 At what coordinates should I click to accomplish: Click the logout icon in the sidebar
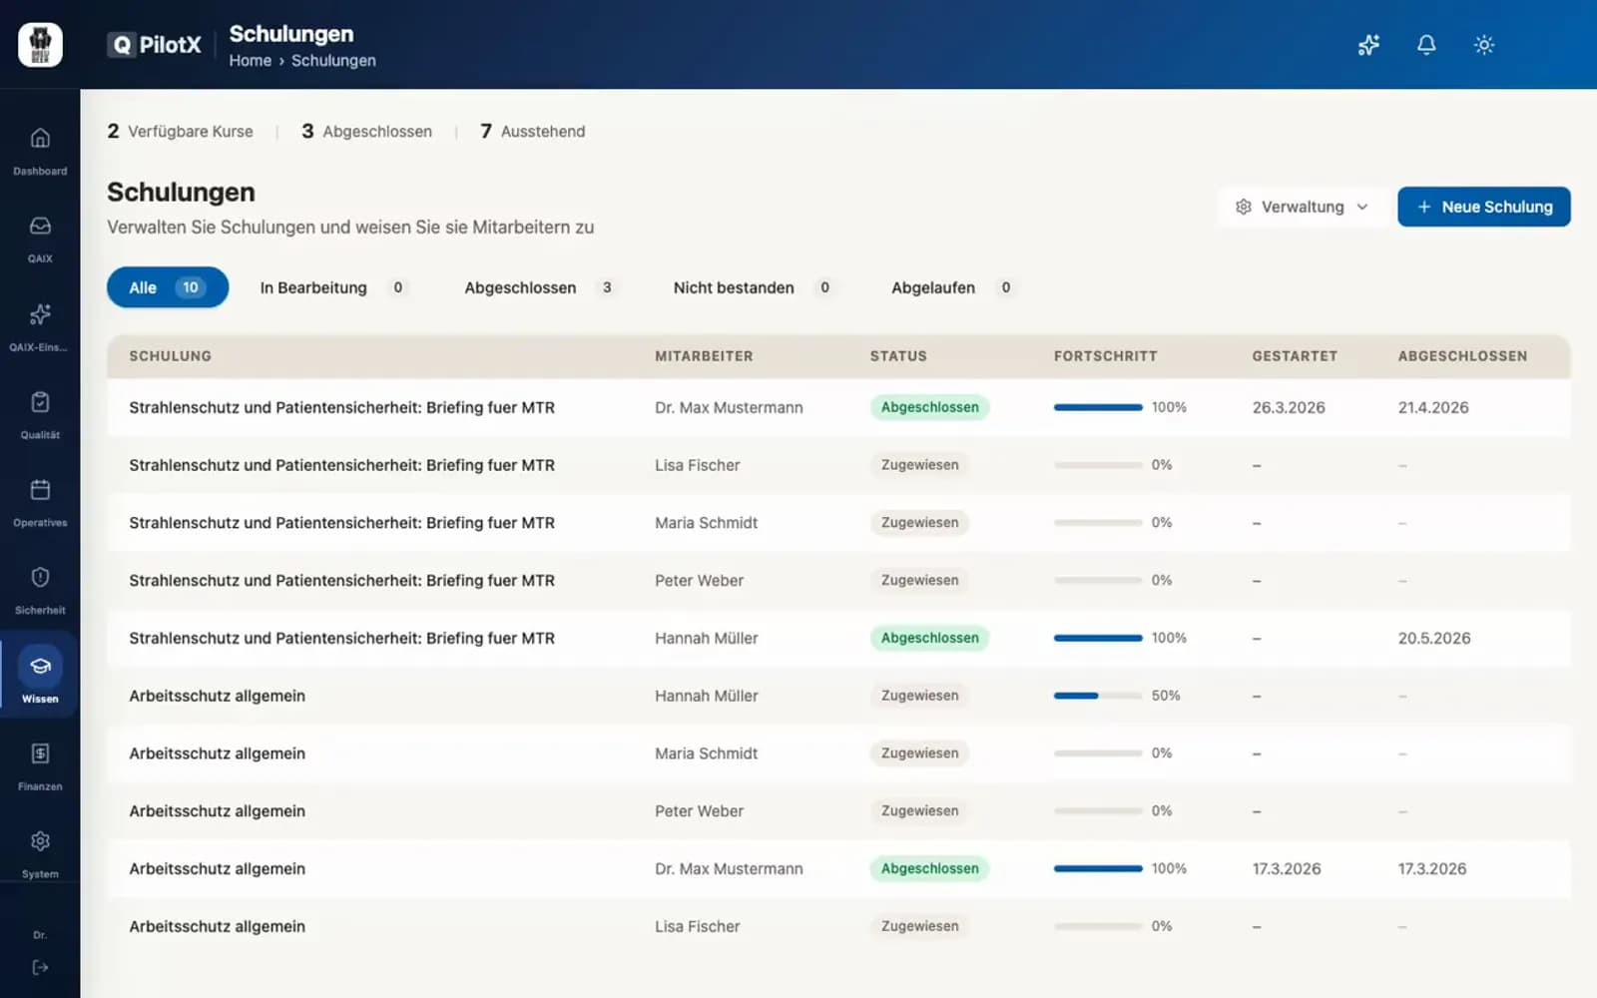click(x=40, y=967)
